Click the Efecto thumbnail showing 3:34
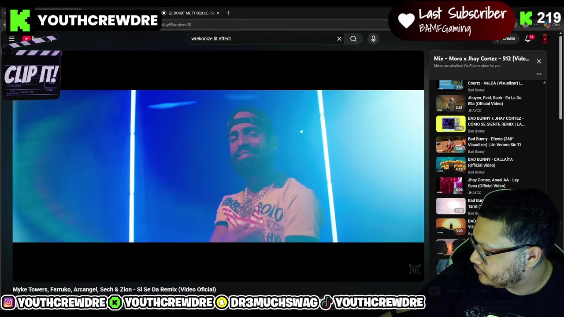This screenshot has width=564, height=317. 451,144
